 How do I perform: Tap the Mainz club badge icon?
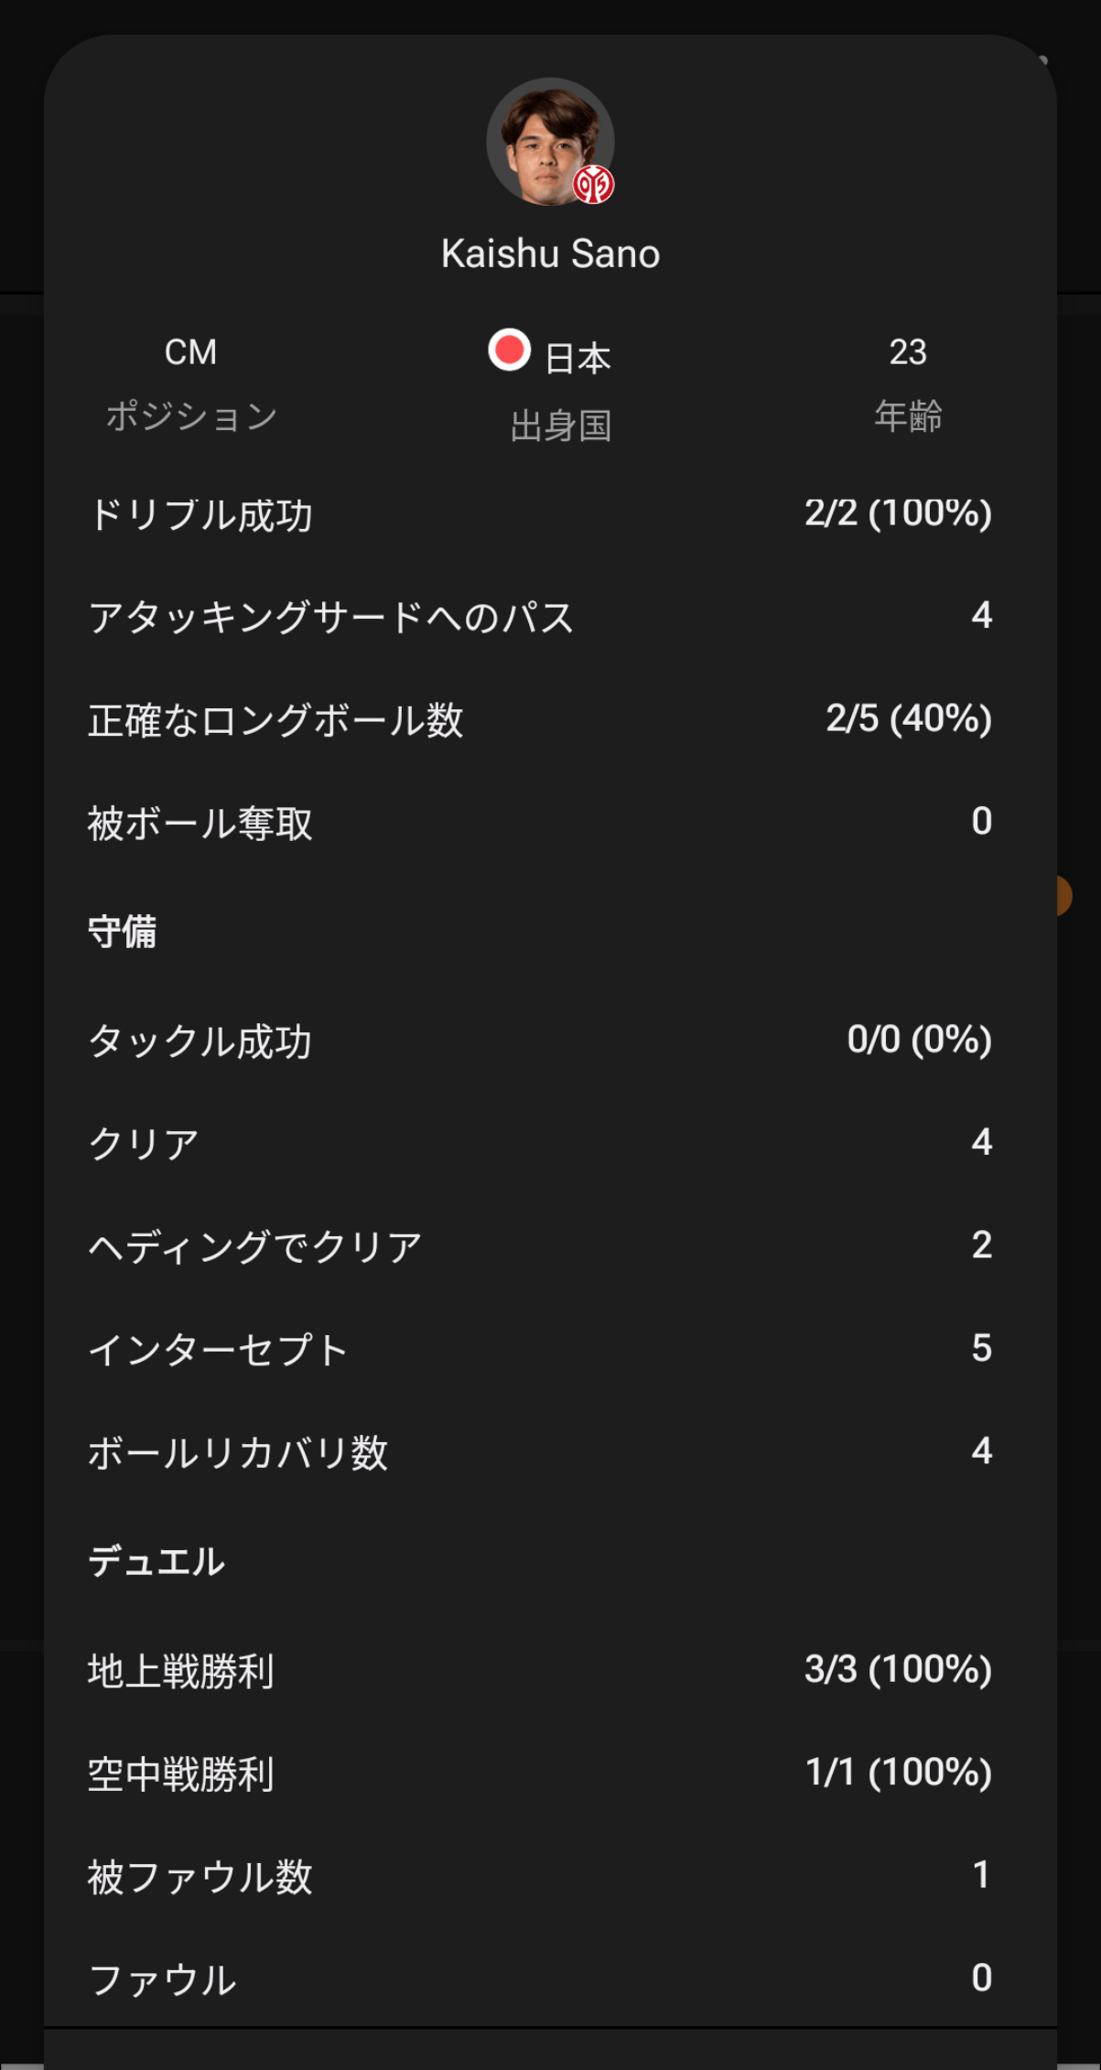coord(593,185)
